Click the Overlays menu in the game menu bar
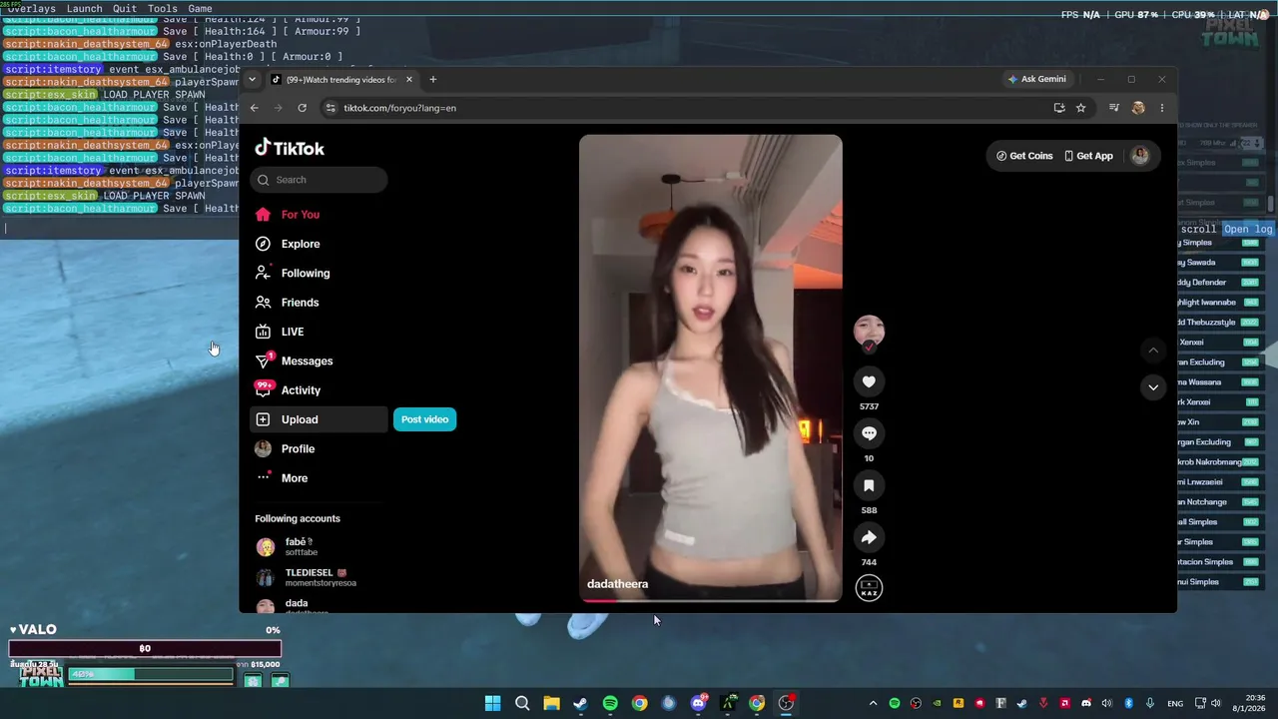Screen dimensions: 1278x719 (x=31, y=9)
